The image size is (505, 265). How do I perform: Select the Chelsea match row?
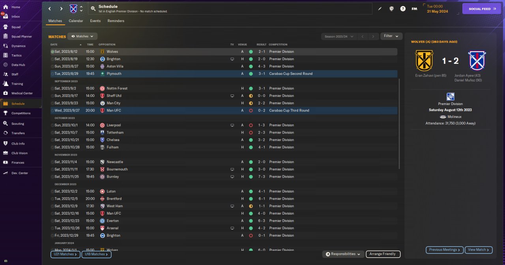click(x=224, y=140)
